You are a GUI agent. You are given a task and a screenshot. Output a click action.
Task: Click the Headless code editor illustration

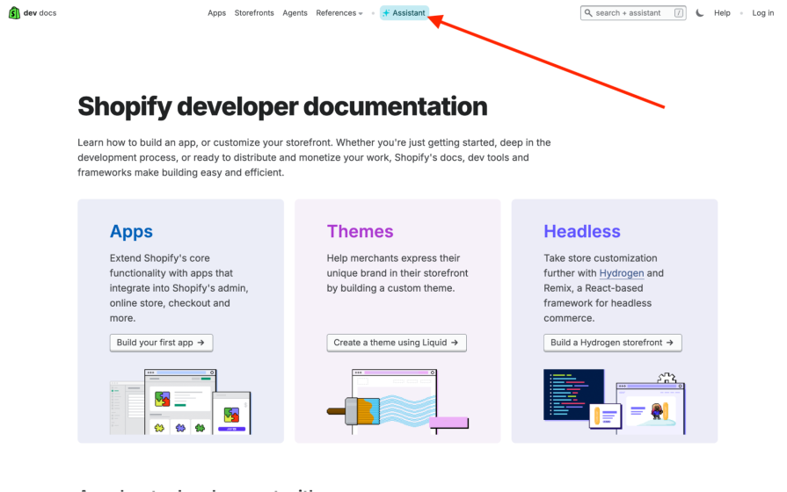tap(613, 400)
